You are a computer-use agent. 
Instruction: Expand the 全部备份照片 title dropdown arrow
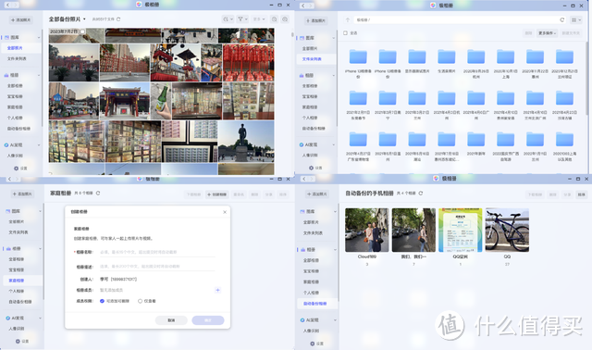pyautogui.click(x=84, y=19)
